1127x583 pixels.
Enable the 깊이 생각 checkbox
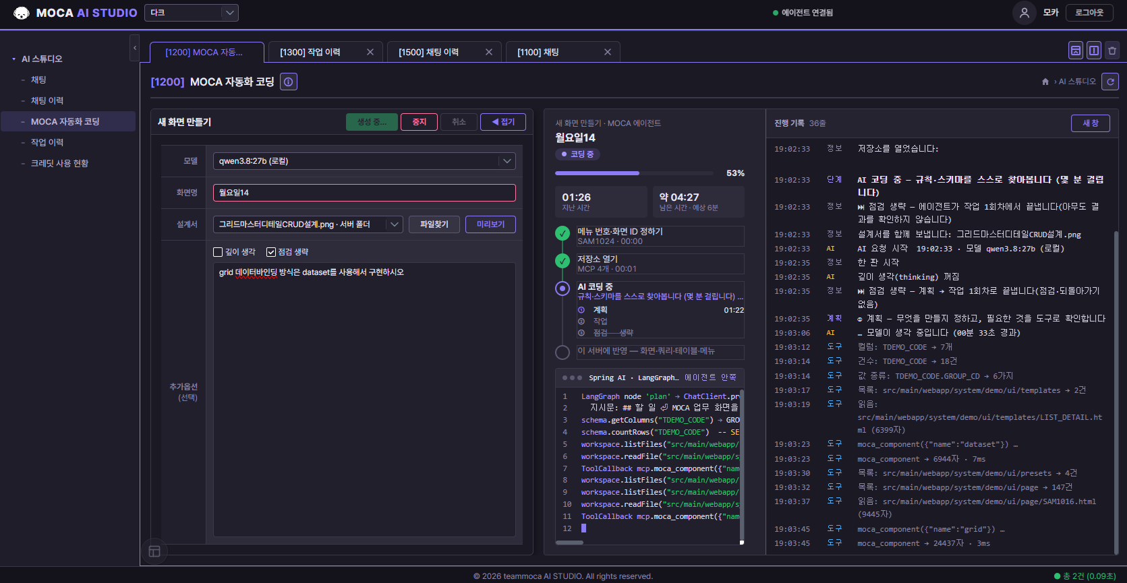pyautogui.click(x=218, y=252)
